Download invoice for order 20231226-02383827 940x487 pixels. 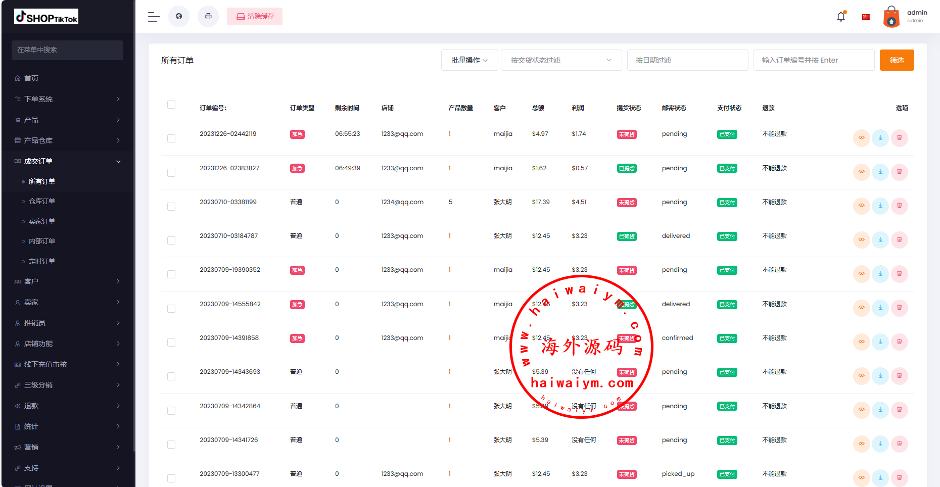click(880, 172)
